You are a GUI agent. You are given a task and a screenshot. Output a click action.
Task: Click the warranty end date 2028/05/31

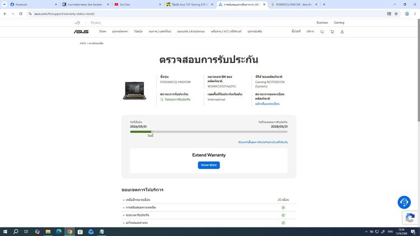coord(279,127)
